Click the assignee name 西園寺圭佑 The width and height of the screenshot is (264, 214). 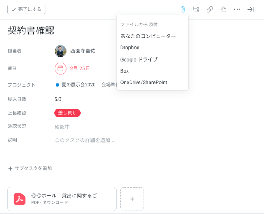tap(83, 51)
